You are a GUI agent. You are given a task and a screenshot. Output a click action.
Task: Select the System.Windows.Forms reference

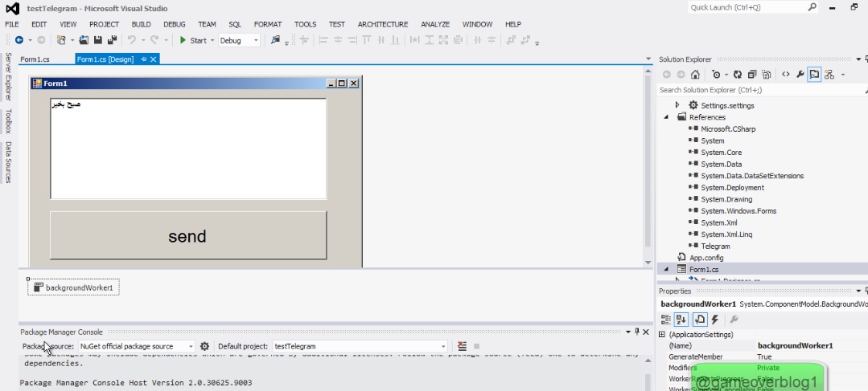click(738, 211)
